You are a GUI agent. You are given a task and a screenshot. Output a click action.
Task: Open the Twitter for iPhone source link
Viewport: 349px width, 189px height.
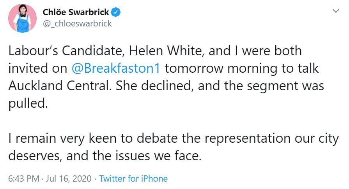pos(133,179)
